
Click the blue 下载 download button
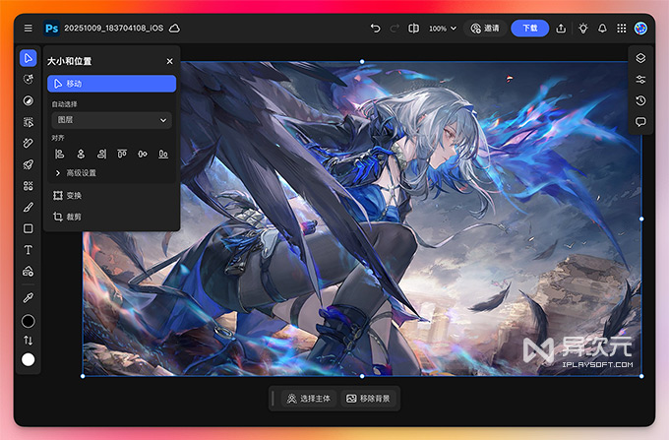click(x=530, y=29)
